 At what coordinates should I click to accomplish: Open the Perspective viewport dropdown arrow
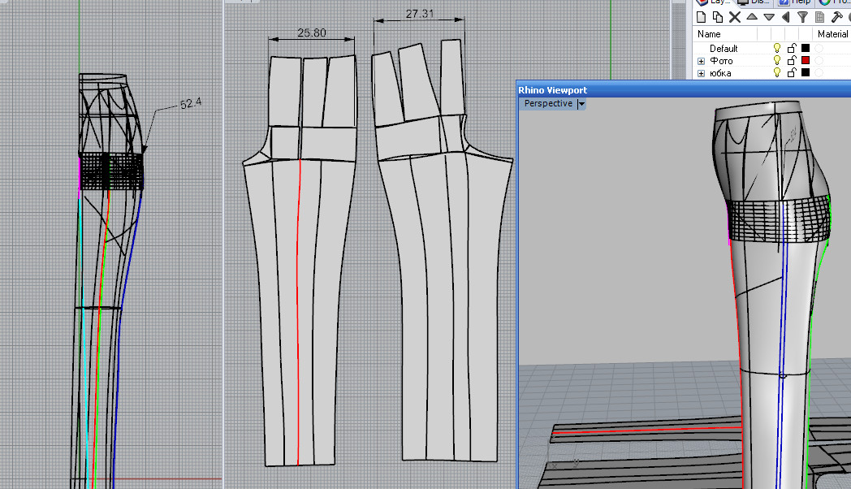[x=581, y=104]
